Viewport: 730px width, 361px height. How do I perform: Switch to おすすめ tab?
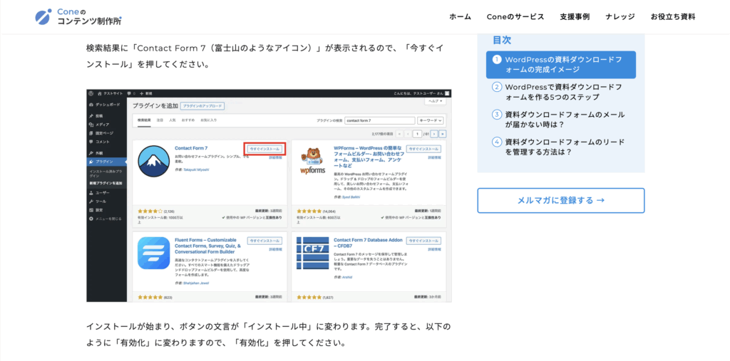[188, 120]
